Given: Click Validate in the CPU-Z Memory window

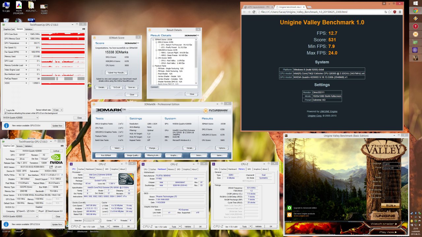Looking at the screenshot, I should pyautogui.click(x=258, y=226).
